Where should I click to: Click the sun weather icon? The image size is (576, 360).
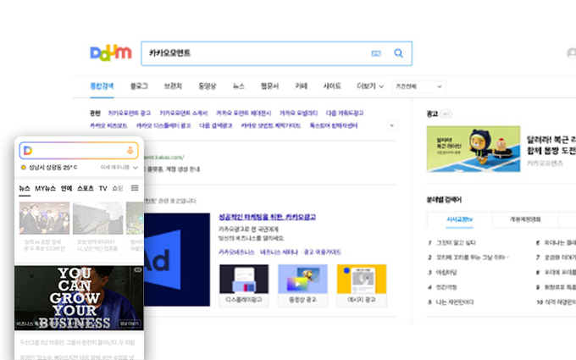24,168
